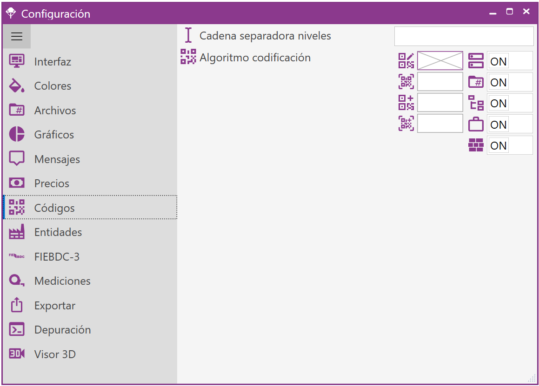Select the pie chart Gráficos icon
This screenshot has width=539, height=386.
click(x=17, y=135)
